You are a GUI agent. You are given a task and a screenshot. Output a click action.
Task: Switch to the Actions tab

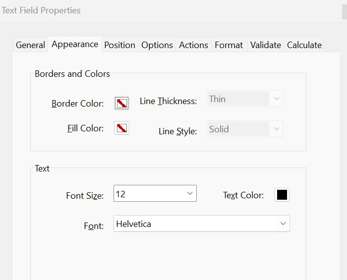[x=193, y=45]
